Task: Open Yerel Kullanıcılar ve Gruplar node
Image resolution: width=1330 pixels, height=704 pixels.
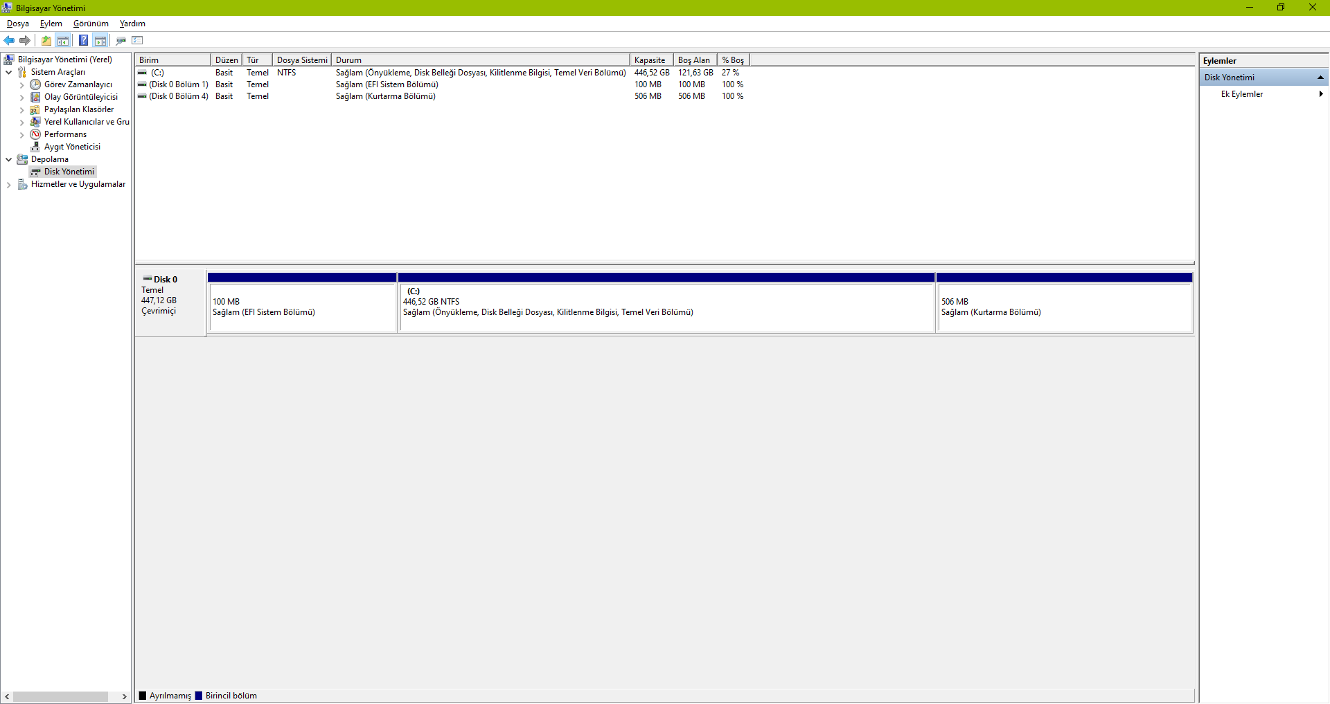Action: (86, 122)
